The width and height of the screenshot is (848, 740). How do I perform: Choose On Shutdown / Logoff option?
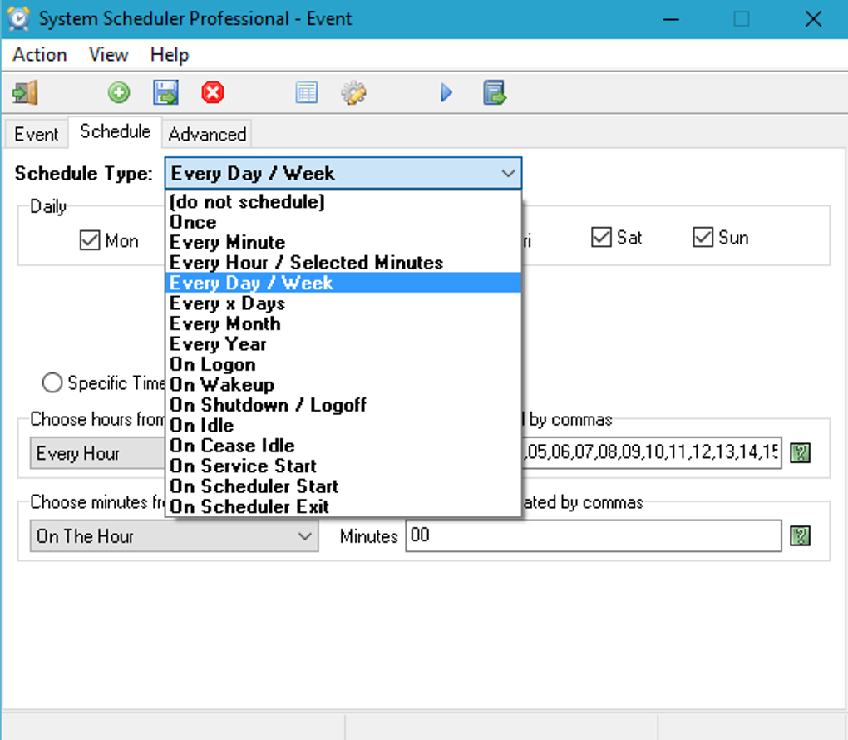[x=343, y=405]
